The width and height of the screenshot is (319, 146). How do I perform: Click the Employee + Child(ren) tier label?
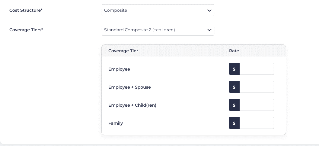point(132,105)
